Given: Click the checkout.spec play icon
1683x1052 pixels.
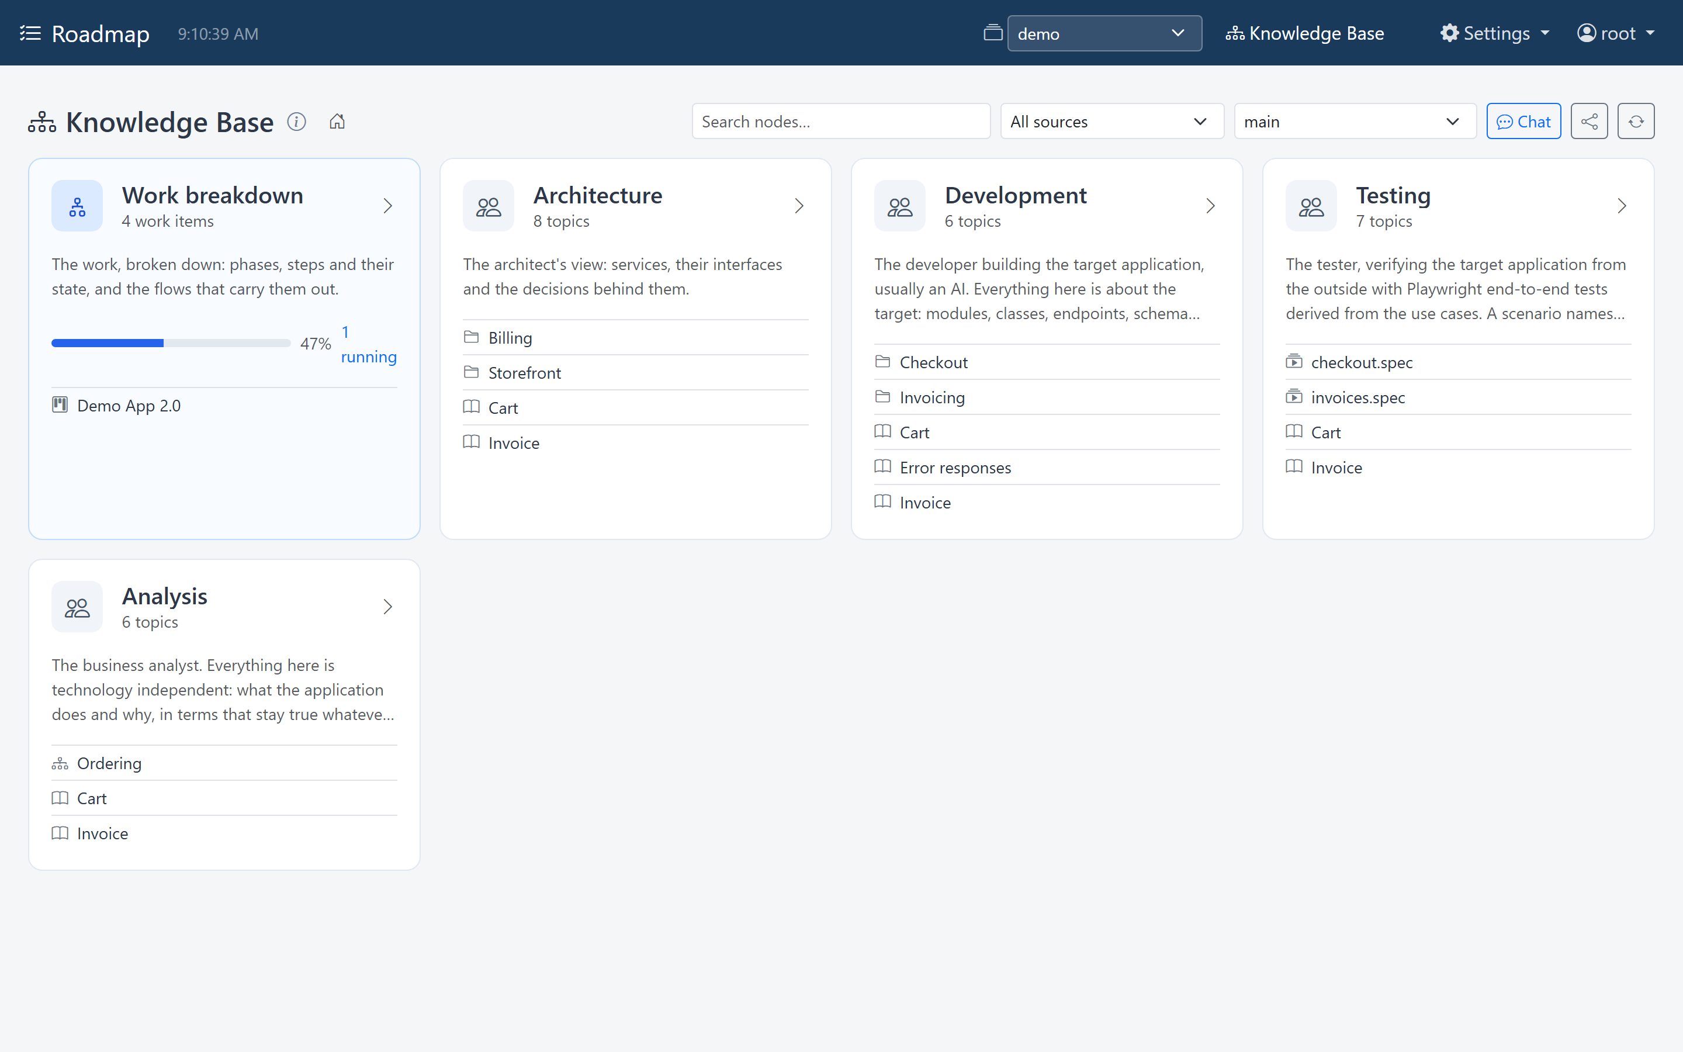Looking at the screenshot, I should pos(1294,362).
